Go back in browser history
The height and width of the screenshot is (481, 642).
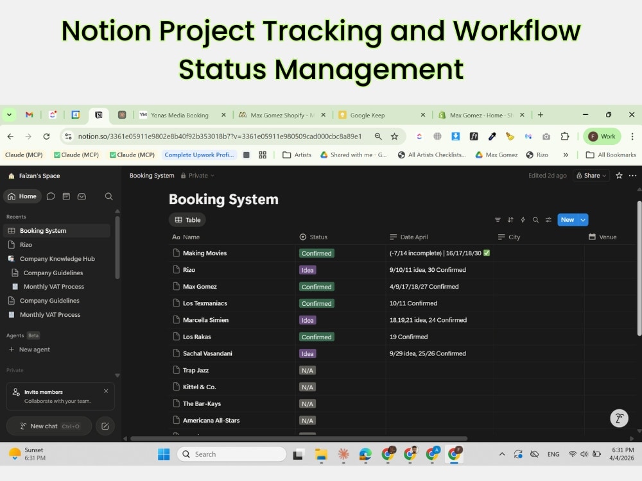pyautogui.click(x=10, y=136)
